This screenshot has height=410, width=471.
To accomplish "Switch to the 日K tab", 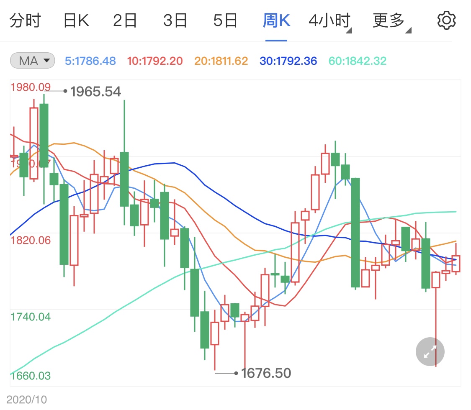I will [75, 19].
